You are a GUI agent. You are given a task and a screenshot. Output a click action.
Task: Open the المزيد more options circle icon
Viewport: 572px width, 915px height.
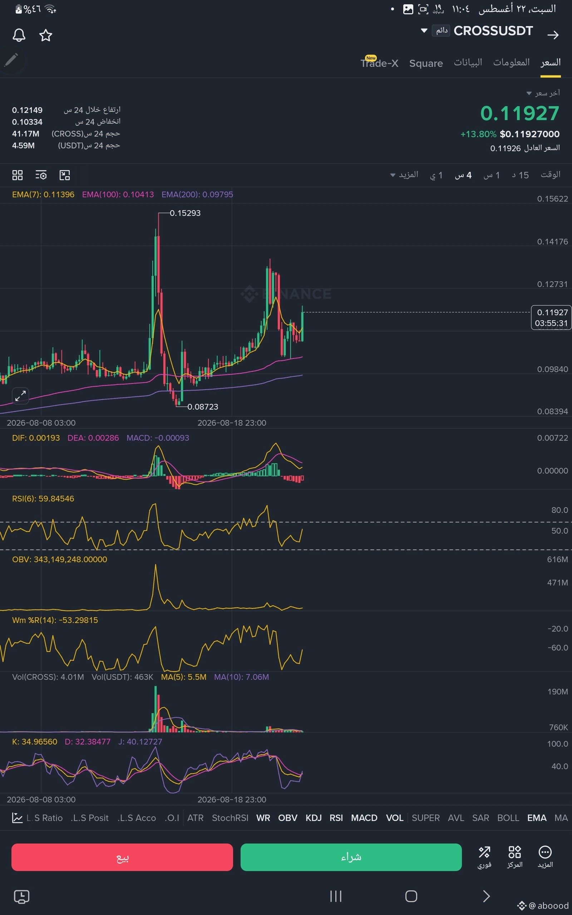click(x=545, y=857)
